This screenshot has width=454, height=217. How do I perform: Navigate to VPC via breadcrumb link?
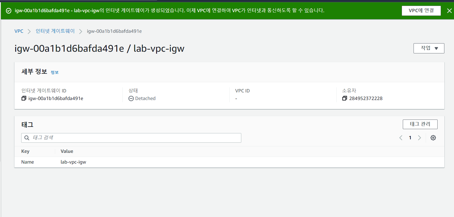tap(19, 31)
